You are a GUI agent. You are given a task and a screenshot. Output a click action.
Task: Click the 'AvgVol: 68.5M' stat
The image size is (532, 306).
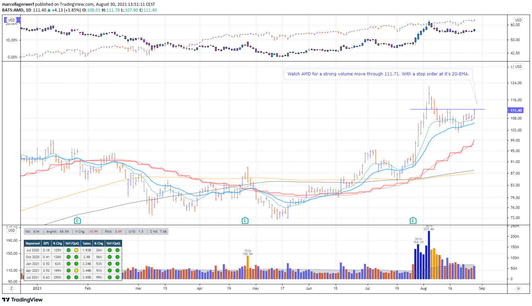pos(58,232)
